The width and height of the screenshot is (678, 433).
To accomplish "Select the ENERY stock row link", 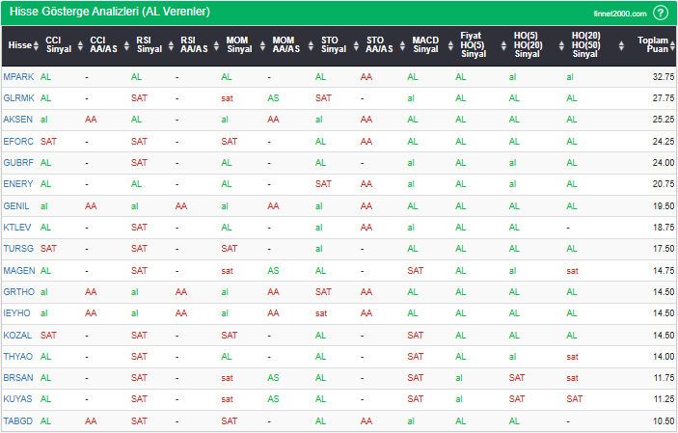I will pos(17,184).
